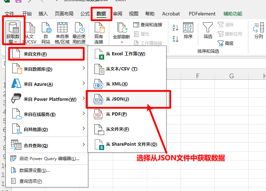Select 来自文件(F) menu item
The image size is (266, 191).
[46, 54]
